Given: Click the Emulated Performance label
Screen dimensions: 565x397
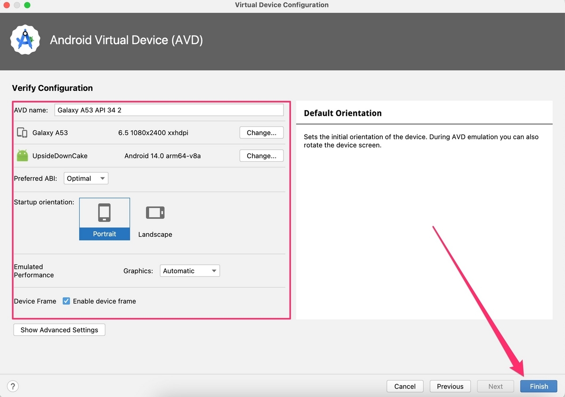Looking at the screenshot, I should coord(34,270).
